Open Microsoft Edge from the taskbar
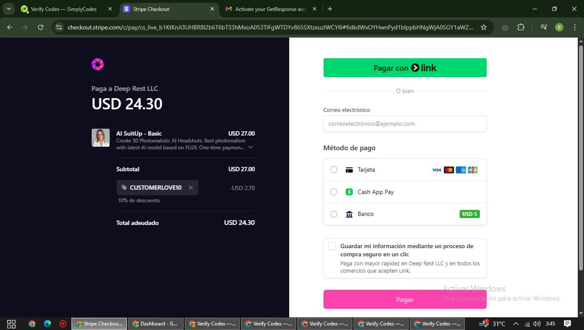584x330 pixels. [x=47, y=324]
